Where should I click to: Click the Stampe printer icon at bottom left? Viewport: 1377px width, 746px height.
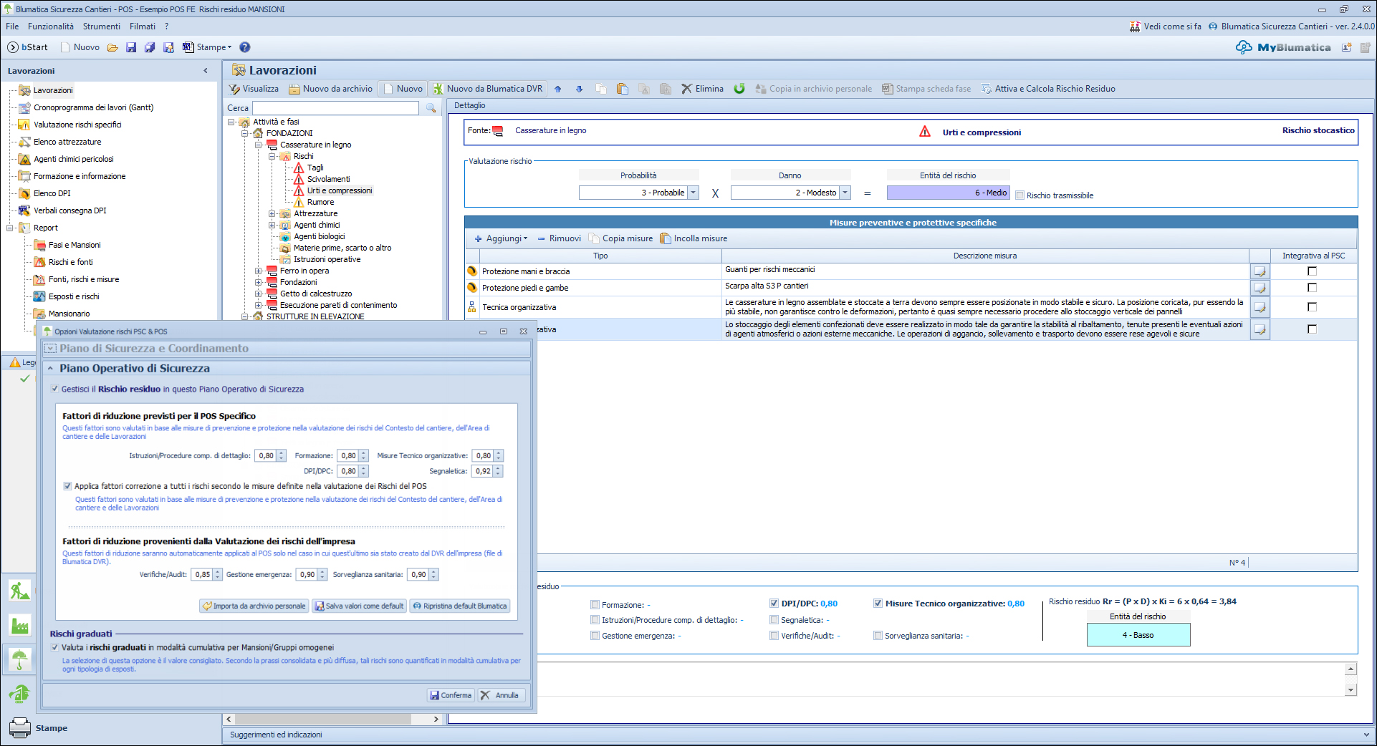point(20,727)
